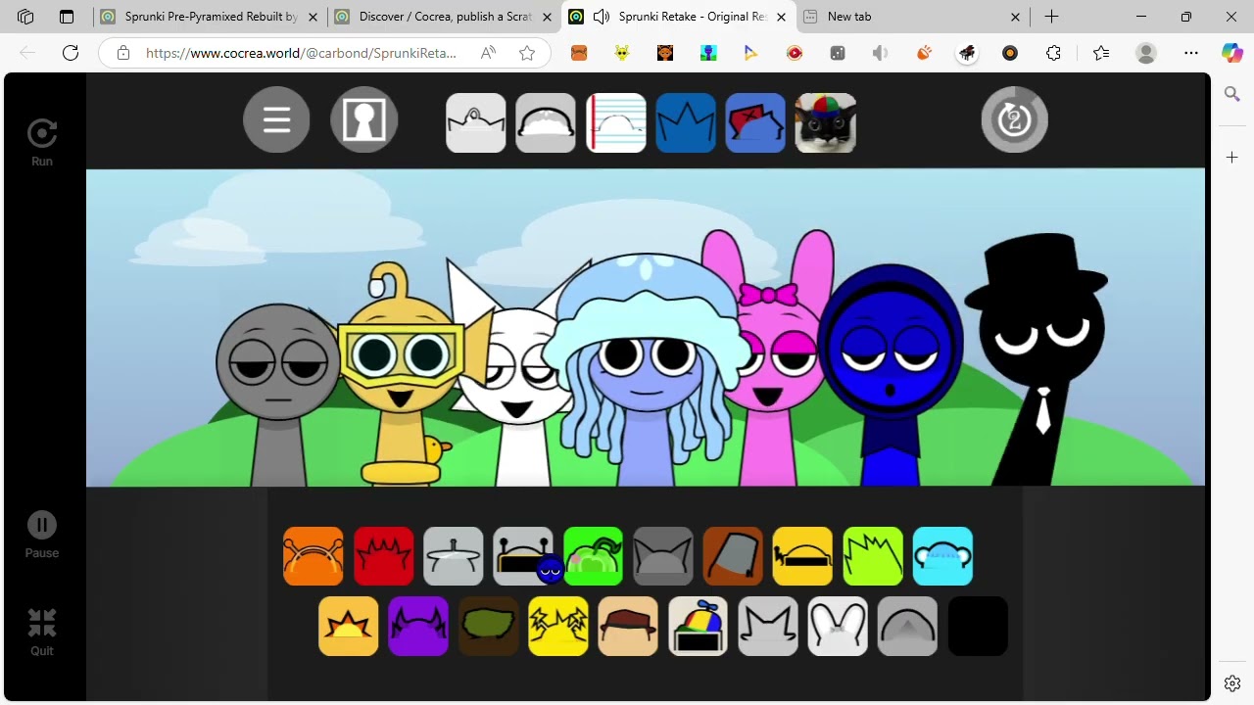Open tab actions menu icon
Screen dimensions: 1254x705
point(67,17)
